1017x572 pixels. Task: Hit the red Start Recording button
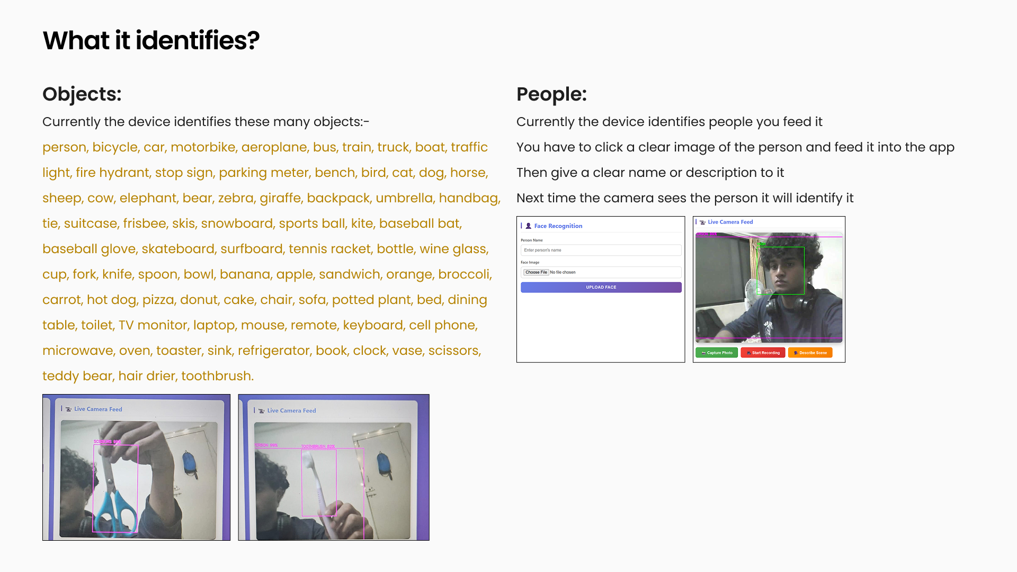763,353
